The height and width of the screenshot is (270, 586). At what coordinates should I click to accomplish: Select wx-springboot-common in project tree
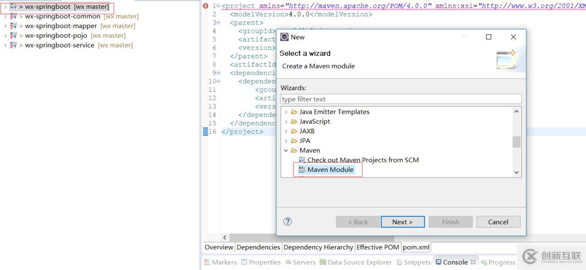click(62, 17)
